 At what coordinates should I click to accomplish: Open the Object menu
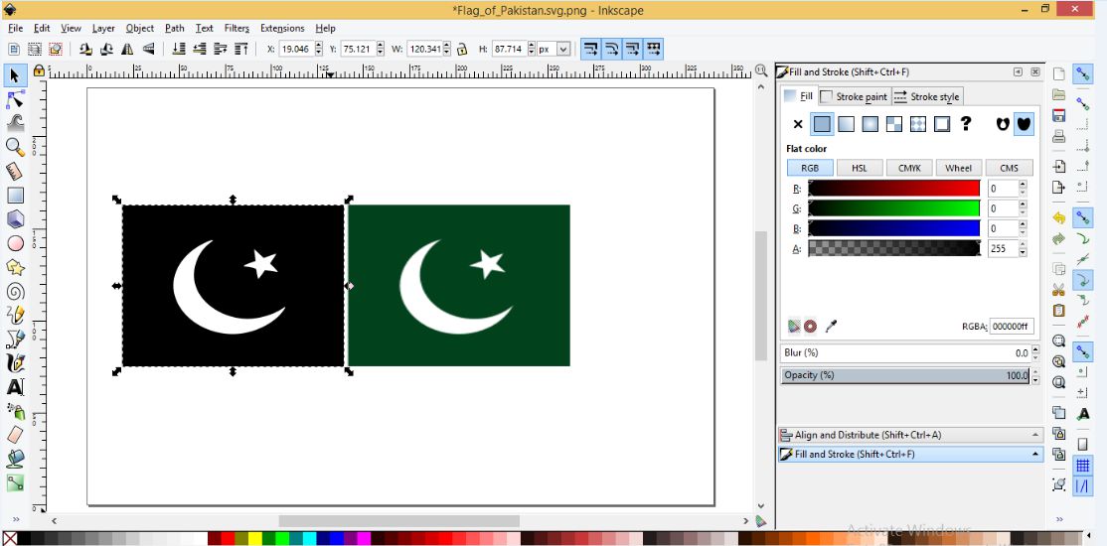(x=140, y=28)
